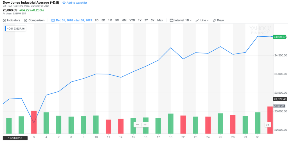This screenshot has width=288, height=141.
Task: Click the 24,000.00 y-axis label
Action: click(x=280, y=74)
